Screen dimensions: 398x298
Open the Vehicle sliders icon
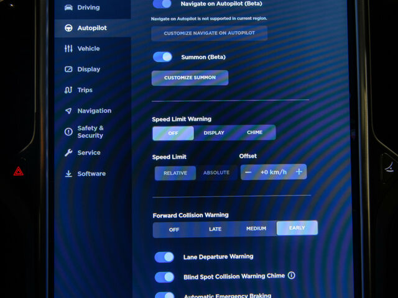pos(68,48)
